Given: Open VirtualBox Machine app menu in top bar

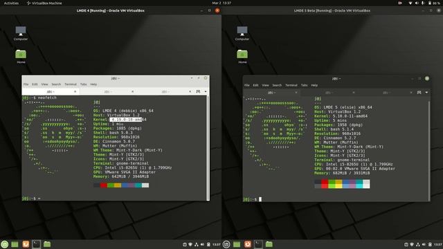Looking at the screenshot, I should pos(44,3).
